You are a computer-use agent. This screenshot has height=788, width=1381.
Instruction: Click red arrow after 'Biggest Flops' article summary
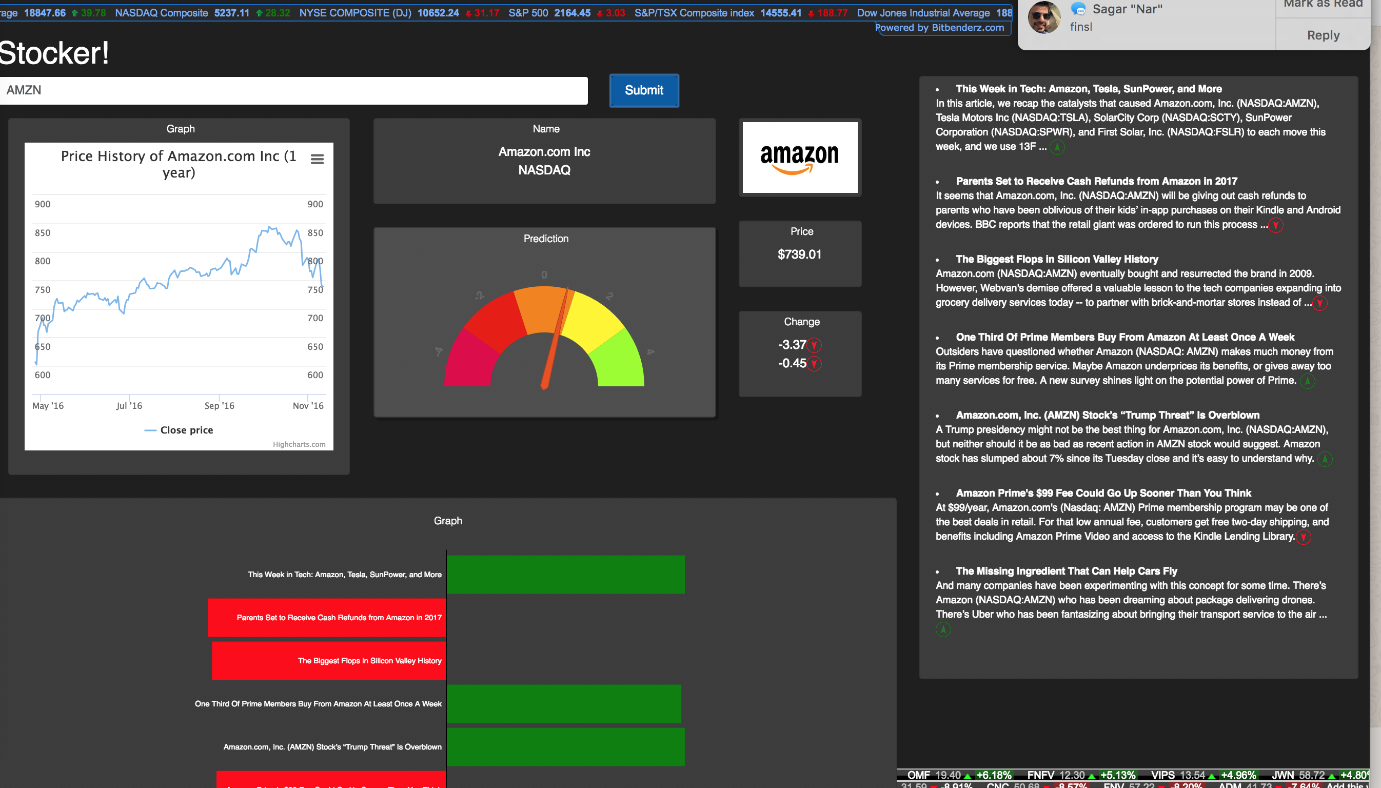point(1320,303)
